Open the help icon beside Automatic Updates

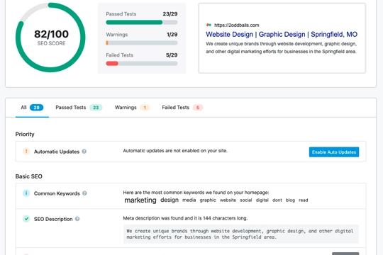[x=84, y=152]
